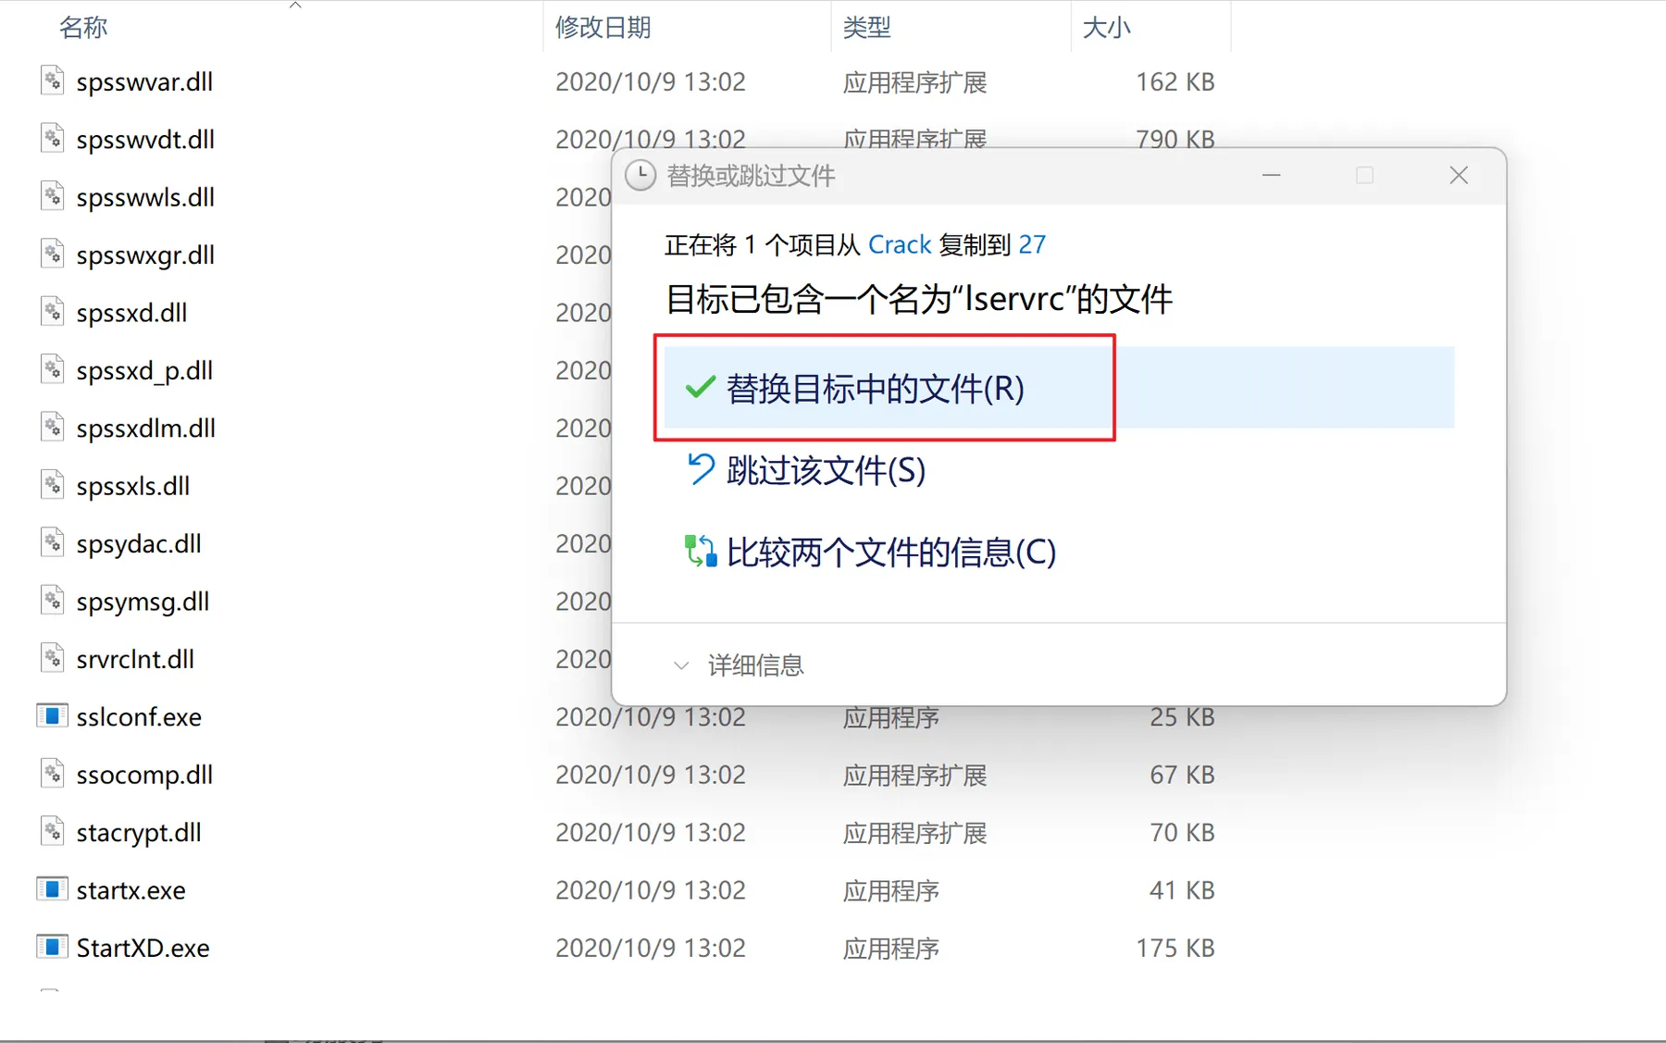Click the spsswvar.dll file icon
Viewport: 1666px width, 1043px height.
(x=52, y=81)
